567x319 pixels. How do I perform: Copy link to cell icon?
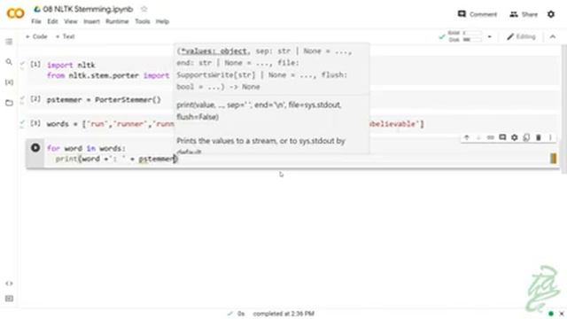coord(490,137)
